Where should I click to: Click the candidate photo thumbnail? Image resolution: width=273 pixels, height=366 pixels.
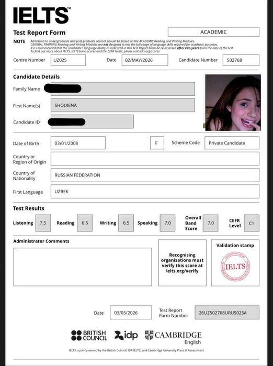233,103
